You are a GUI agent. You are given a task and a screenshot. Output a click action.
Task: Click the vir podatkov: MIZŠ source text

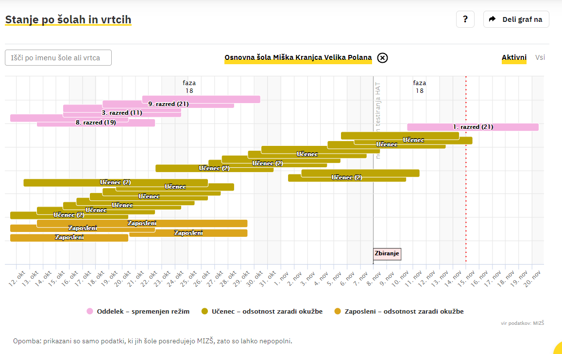tap(522, 323)
